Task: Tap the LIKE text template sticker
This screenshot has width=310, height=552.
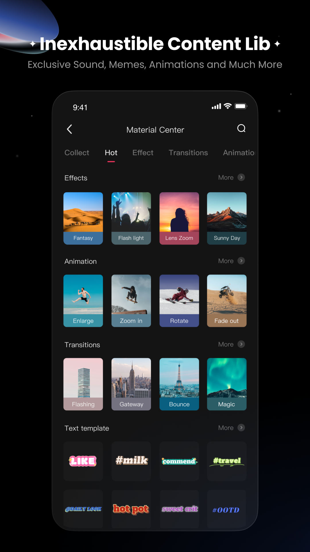Action: pos(83,461)
